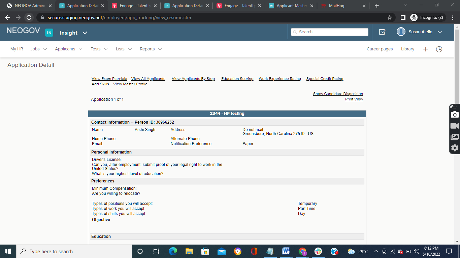Open the Print View link
The height and width of the screenshot is (258, 460).
354,99
